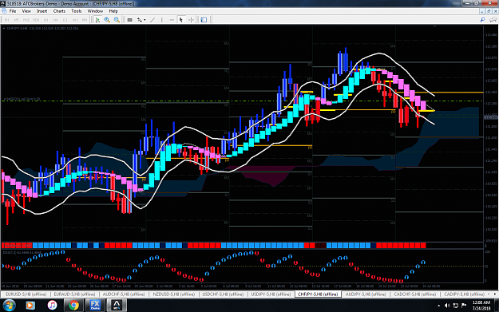Click the H1 timeframe button

(46, 20)
